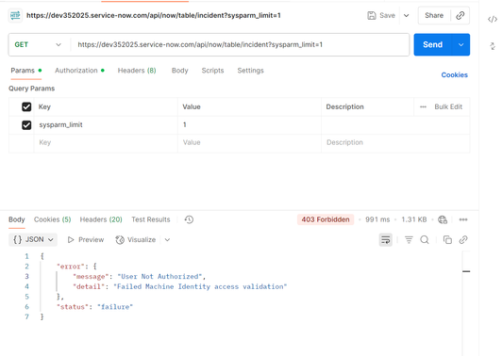Open the Test Results tab

tap(150, 219)
